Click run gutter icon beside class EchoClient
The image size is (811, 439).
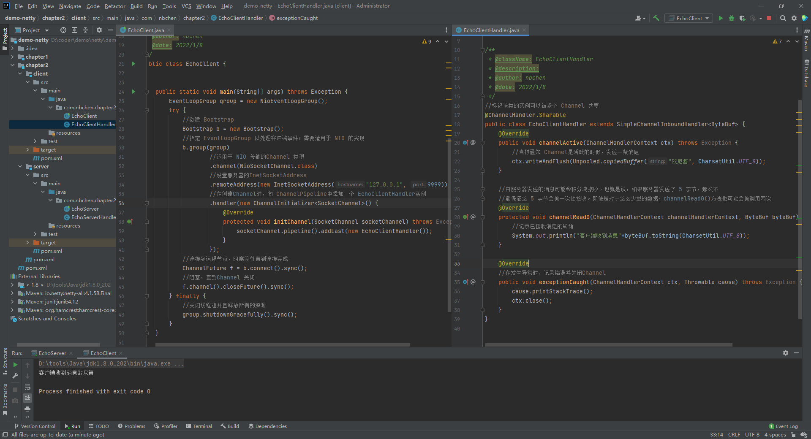point(133,64)
